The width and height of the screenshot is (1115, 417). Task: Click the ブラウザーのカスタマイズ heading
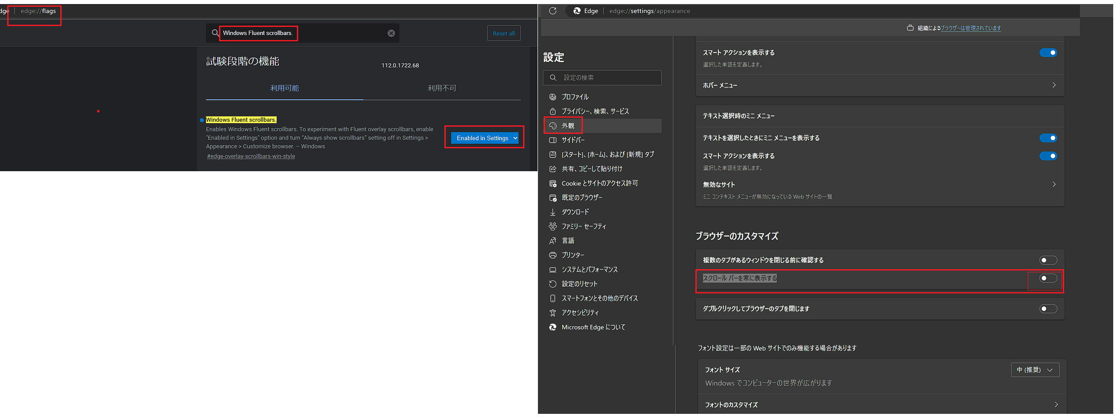click(x=737, y=236)
